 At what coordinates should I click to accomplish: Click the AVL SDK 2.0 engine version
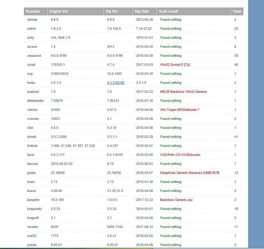[x=60, y=38]
